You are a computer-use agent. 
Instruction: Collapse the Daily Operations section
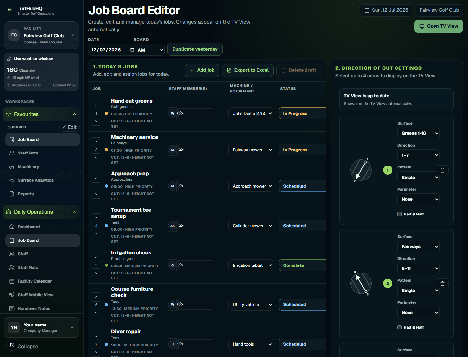point(41,212)
